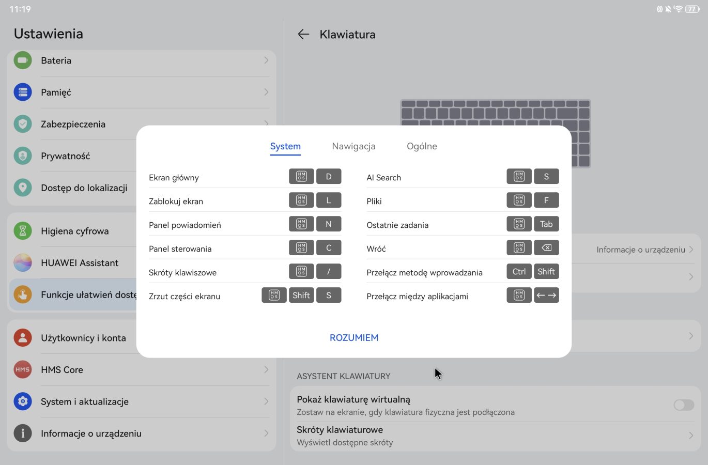
Task: Toggle Pokaż klawiaturę wirtualną switch
Action: (x=684, y=405)
